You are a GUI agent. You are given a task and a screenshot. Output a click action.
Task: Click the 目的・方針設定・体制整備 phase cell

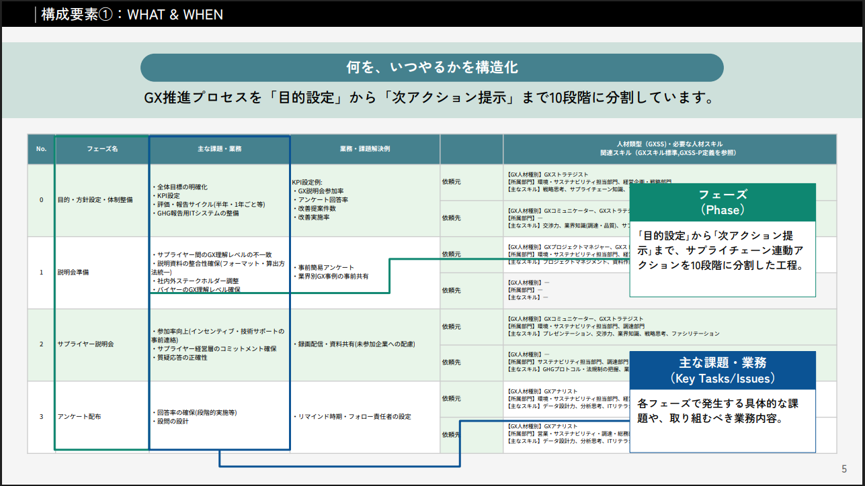95,200
